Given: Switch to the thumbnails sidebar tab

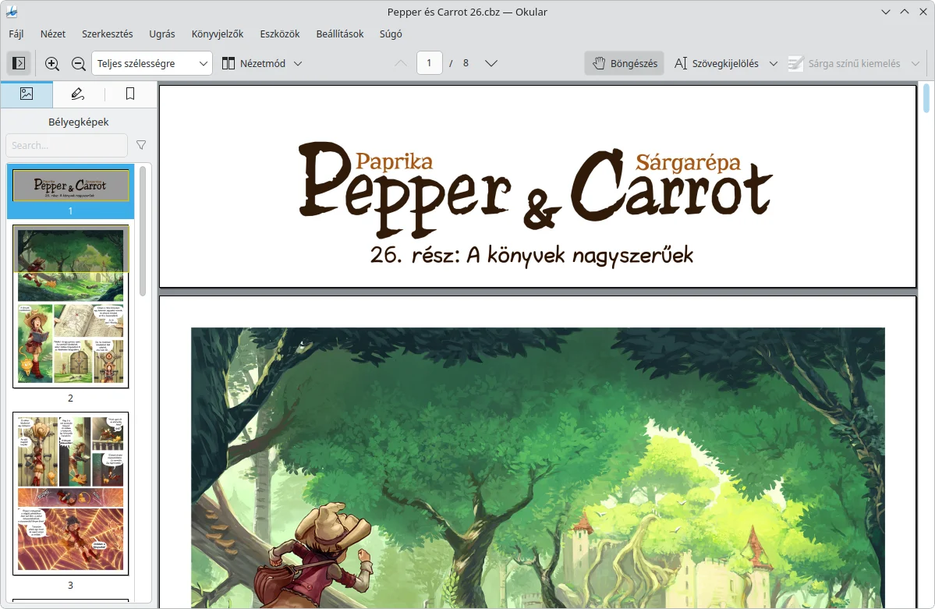Looking at the screenshot, I should click(27, 94).
